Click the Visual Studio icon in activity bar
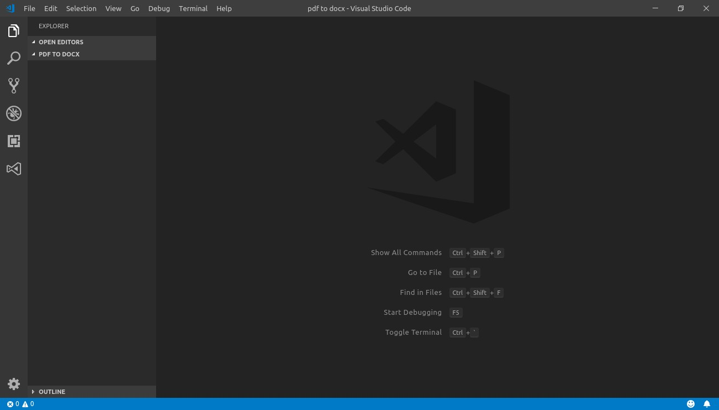 click(14, 169)
